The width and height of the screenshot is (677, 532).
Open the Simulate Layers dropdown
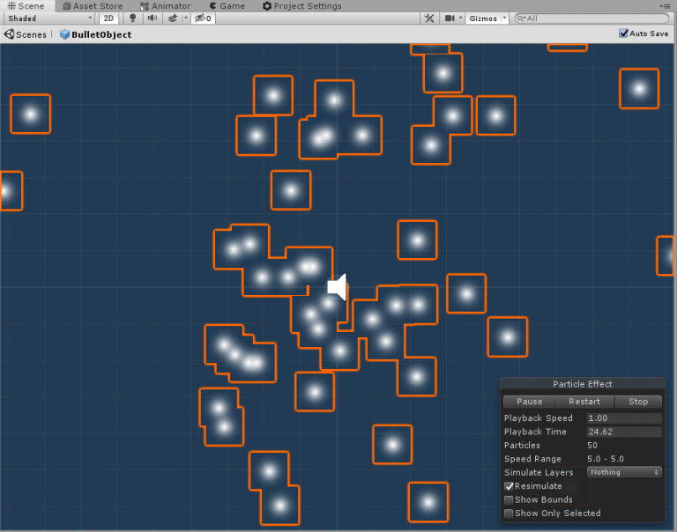pyautogui.click(x=624, y=472)
